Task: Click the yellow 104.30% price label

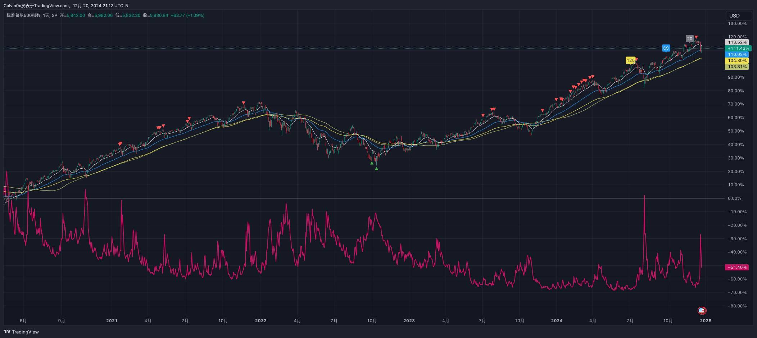Action: [x=737, y=60]
